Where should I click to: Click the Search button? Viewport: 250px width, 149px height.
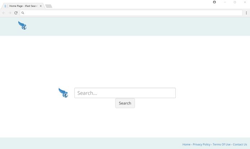[125, 103]
